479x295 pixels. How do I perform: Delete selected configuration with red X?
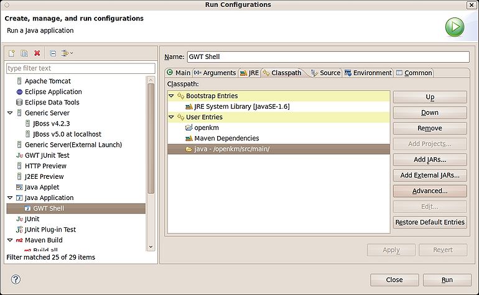pos(37,53)
